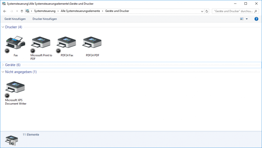Screen dimensions: 262x148
Task: Click the Geräte und Drucker breadcrumb
Action: pyautogui.click(x=117, y=11)
